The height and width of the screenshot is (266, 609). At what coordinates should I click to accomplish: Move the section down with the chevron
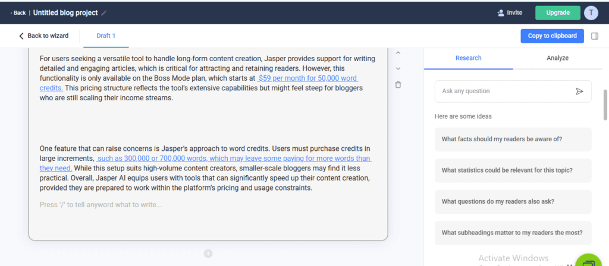(x=398, y=69)
